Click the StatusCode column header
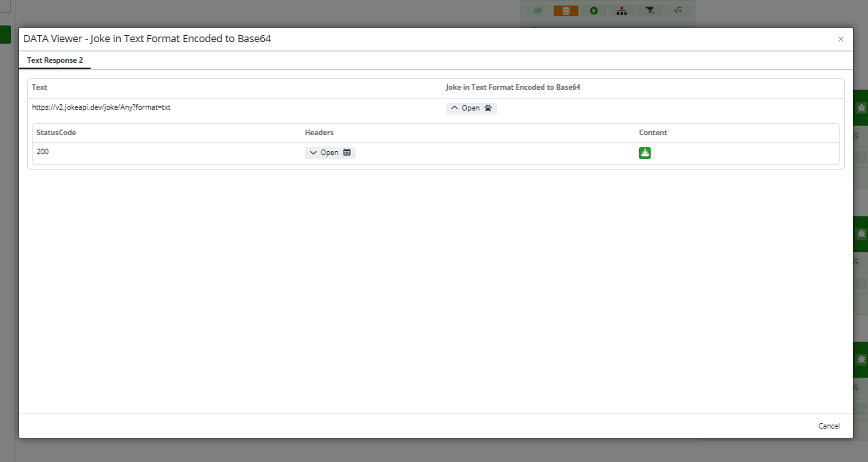This screenshot has width=868, height=462. (x=56, y=133)
